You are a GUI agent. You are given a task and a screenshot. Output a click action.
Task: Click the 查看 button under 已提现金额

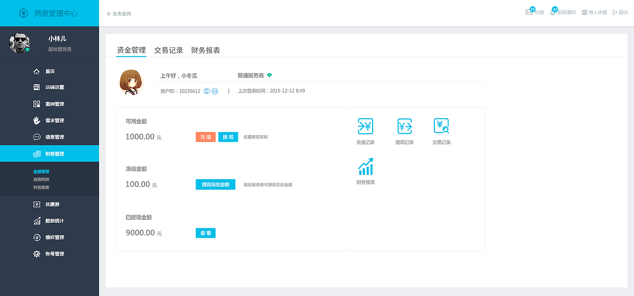(x=206, y=233)
